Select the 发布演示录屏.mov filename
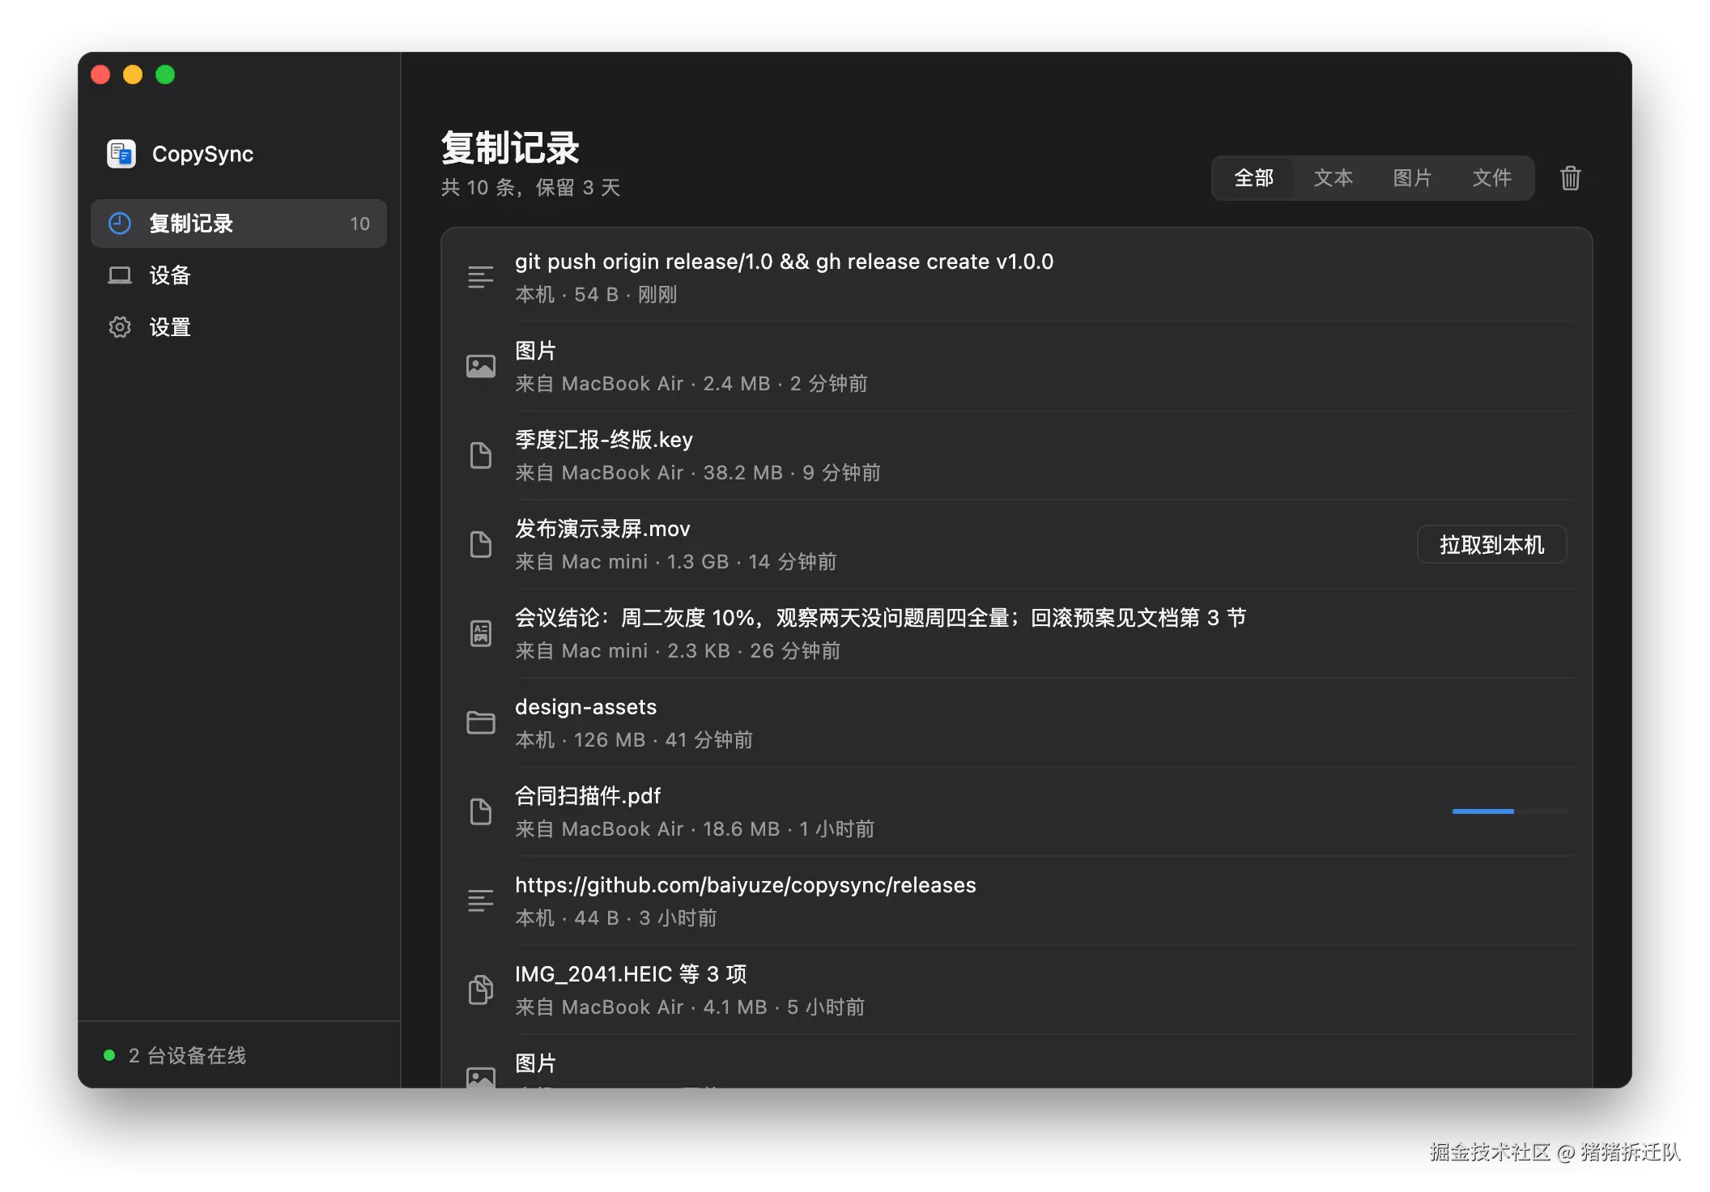 [602, 529]
